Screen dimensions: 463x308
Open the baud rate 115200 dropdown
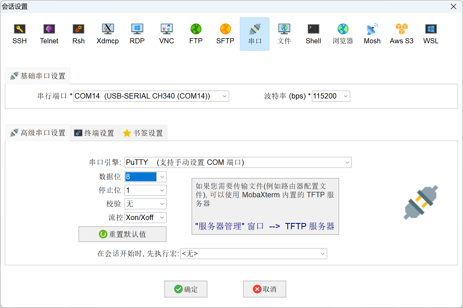click(x=345, y=96)
